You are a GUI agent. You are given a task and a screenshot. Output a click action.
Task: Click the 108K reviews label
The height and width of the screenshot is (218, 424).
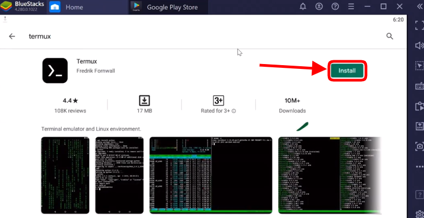70,111
